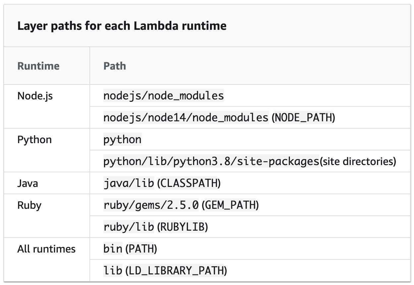This screenshot has height=285, width=414.
Task: Click the Runtime column header
Action: 38,66
